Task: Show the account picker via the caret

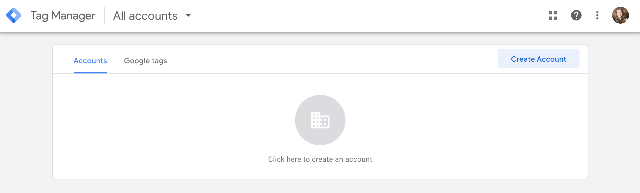Action: click(x=188, y=15)
